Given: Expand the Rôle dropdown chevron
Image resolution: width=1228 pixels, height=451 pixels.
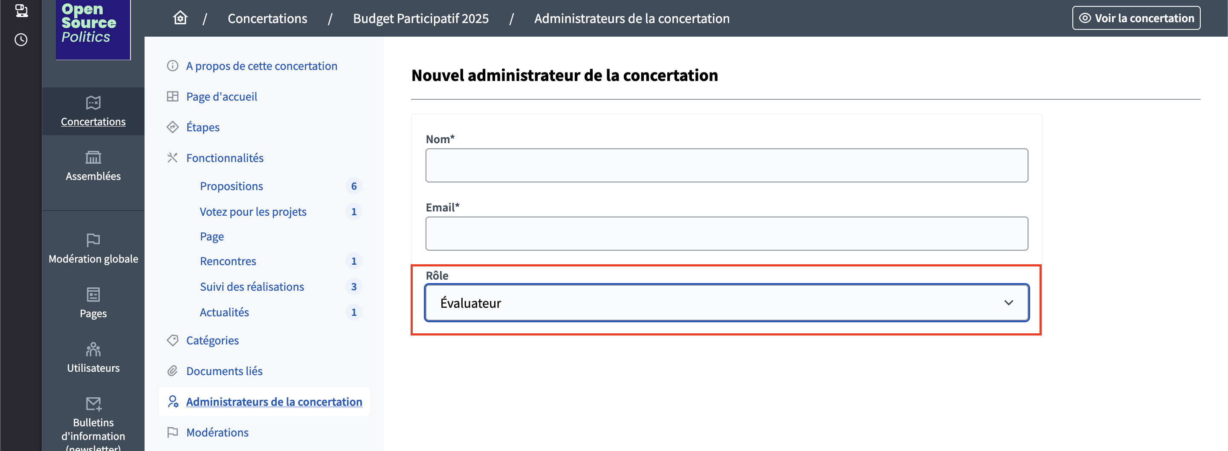Looking at the screenshot, I should 1008,303.
